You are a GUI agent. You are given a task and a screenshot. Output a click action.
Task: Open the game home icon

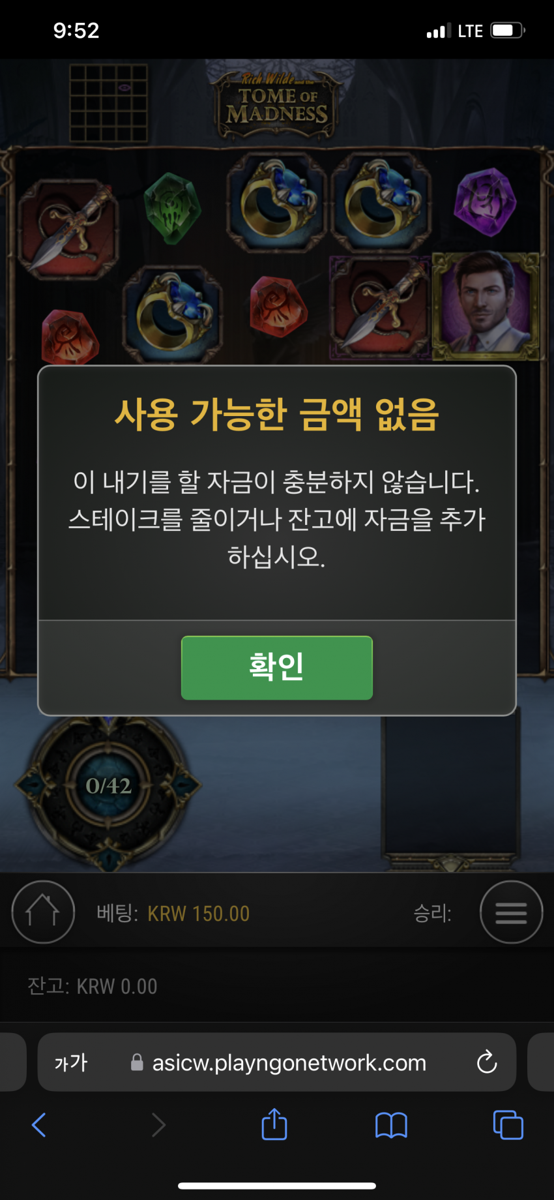tap(43, 912)
